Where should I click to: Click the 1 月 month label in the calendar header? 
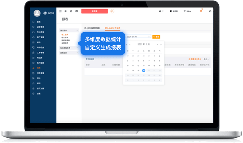pyautogui.click(x=148, y=44)
